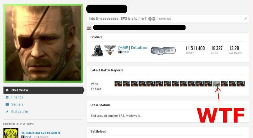Click the eagle rank insignia icon

[110, 50]
